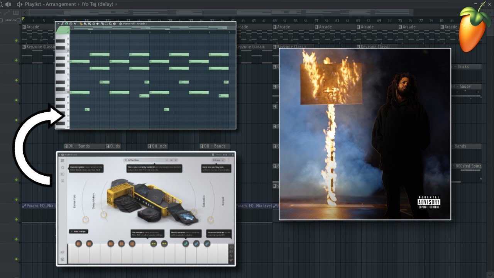Image resolution: width=494 pixels, height=278 pixels.
Task: Open the user profile icon in Arcade sidebar
Action: tap(63, 181)
